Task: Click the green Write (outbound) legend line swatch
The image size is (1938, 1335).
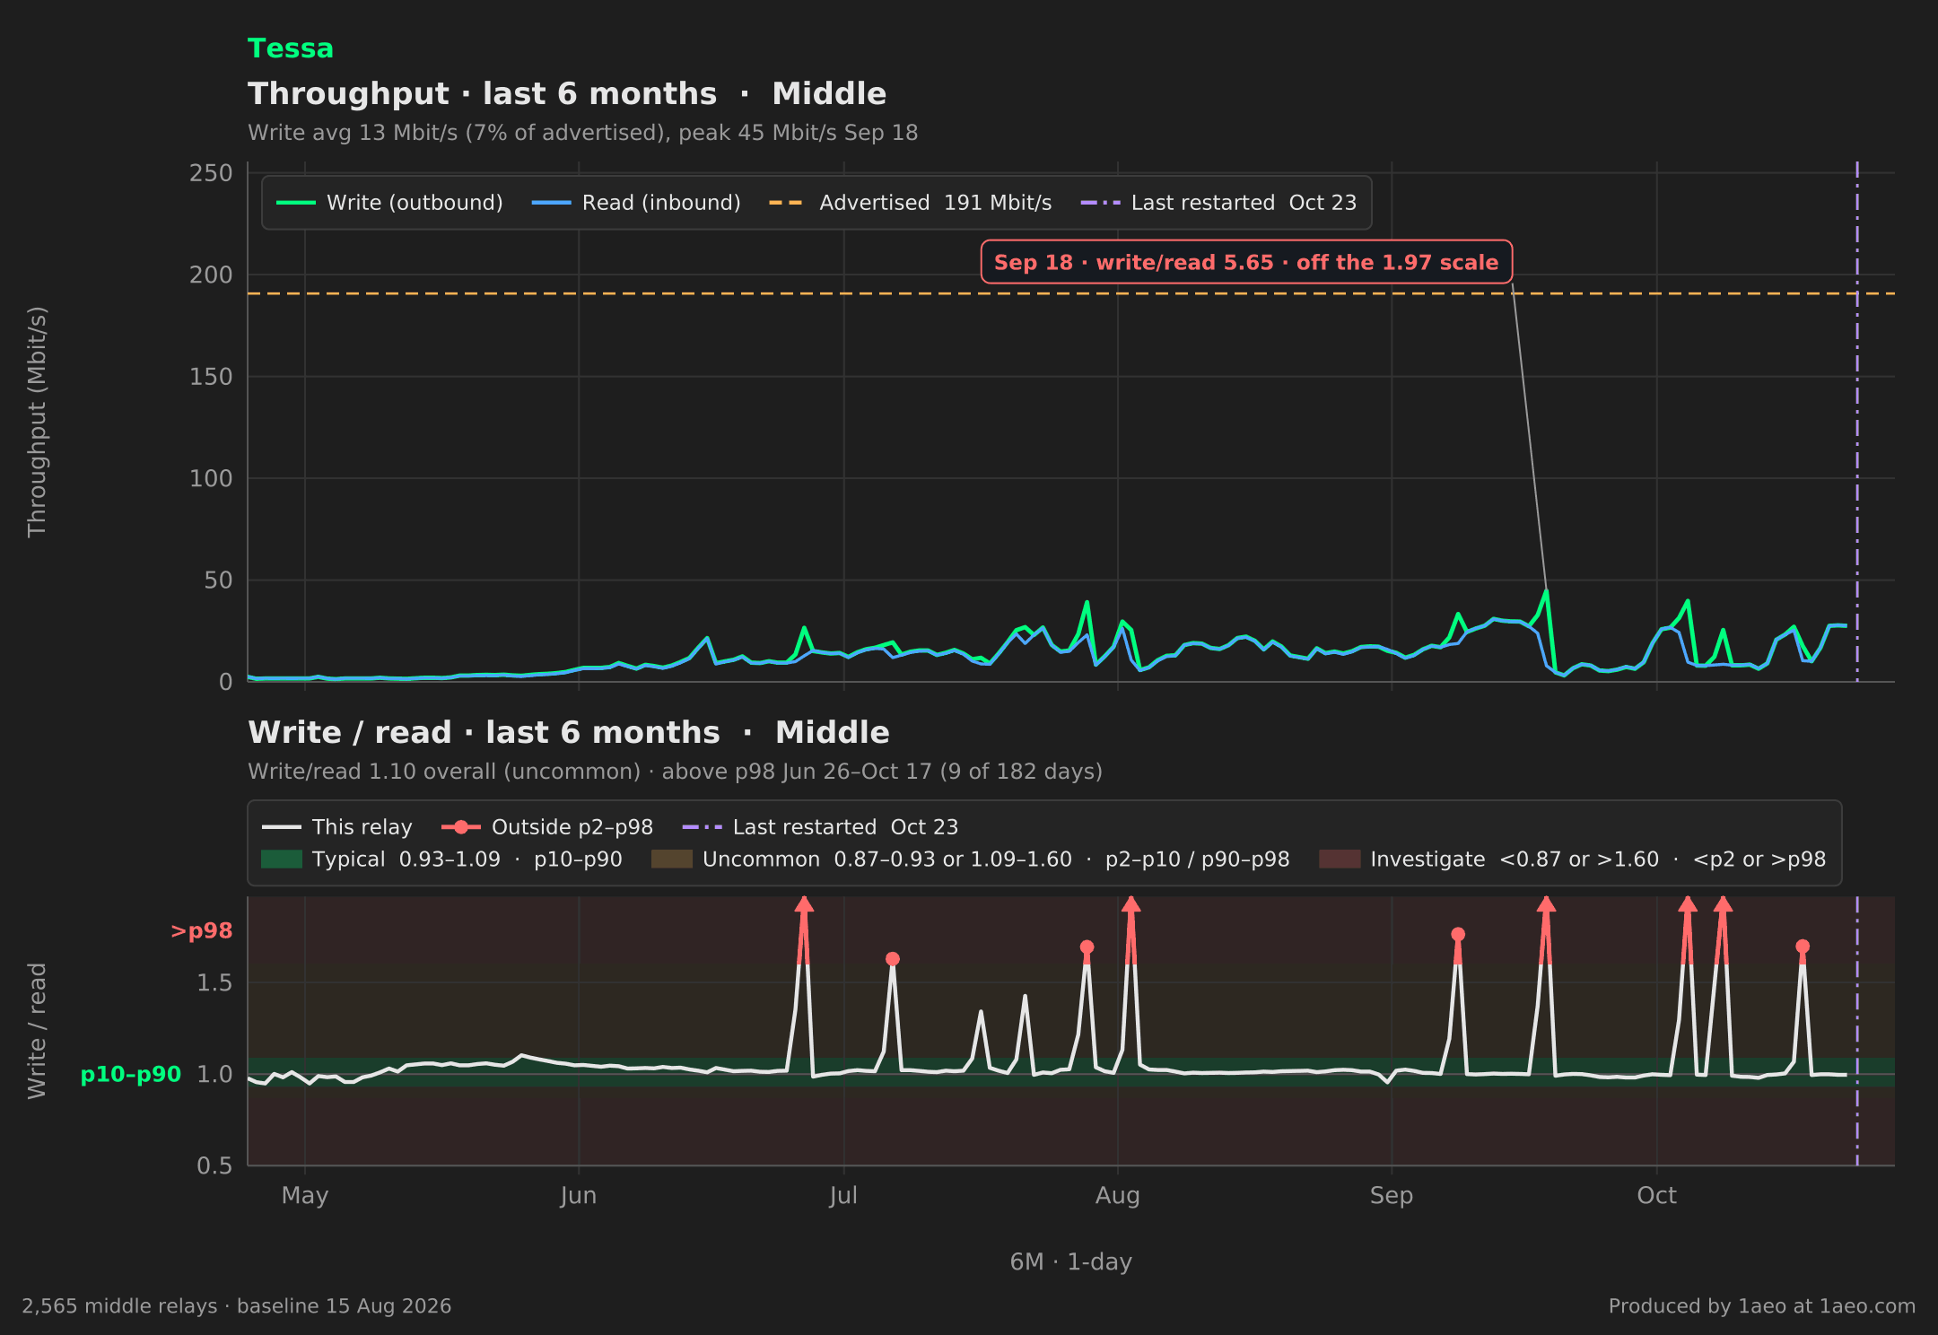Action: coord(296,203)
